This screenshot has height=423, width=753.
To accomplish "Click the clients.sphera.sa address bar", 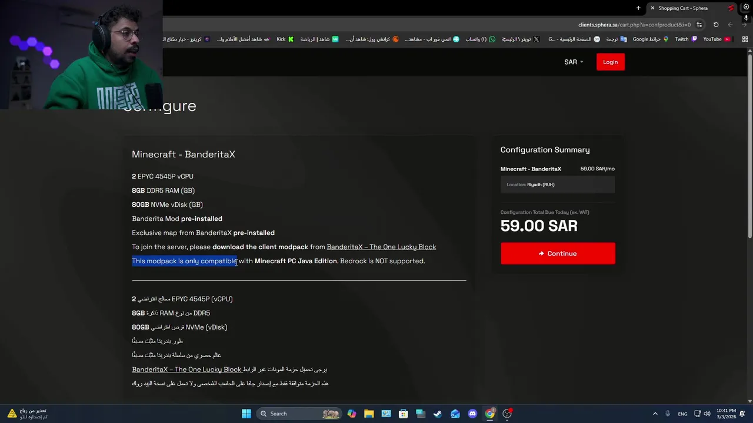I will coord(633,25).
